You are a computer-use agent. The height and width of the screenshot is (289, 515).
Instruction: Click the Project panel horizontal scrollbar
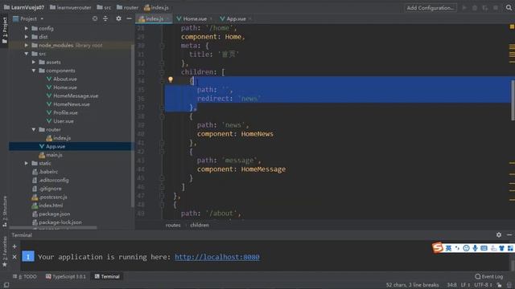tap(53, 227)
